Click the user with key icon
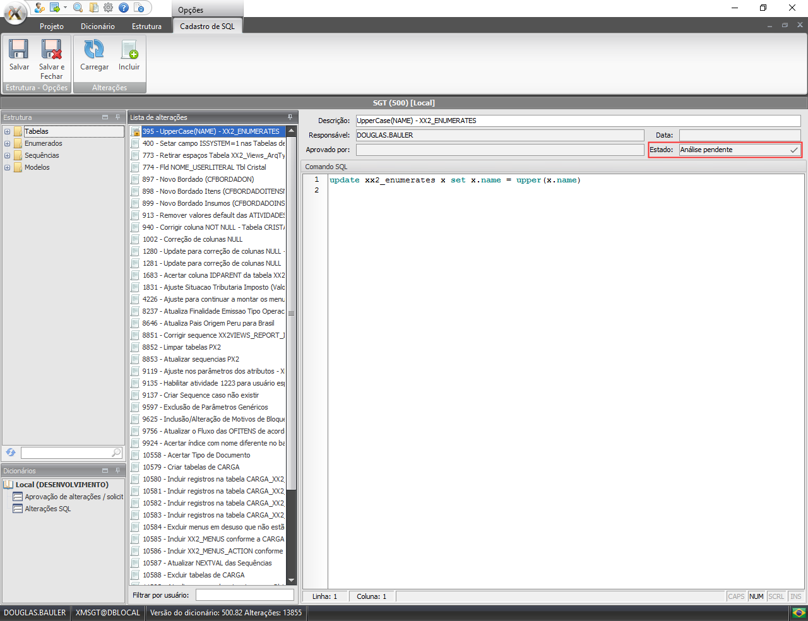This screenshot has width=808, height=621. (40, 8)
